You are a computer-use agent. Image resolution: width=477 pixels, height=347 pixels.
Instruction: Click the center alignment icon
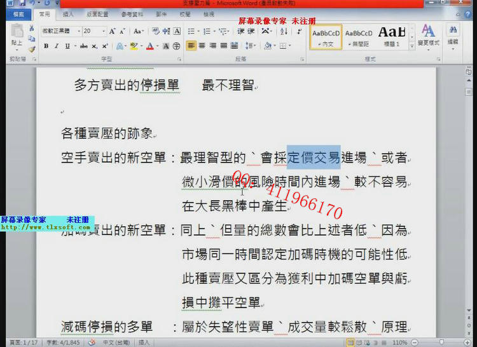202,46
